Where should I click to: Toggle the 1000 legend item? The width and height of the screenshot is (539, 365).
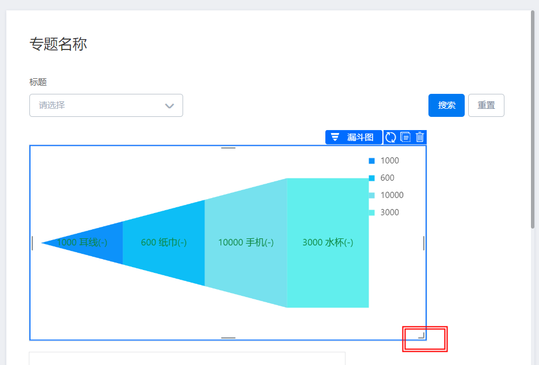pyautogui.click(x=384, y=161)
